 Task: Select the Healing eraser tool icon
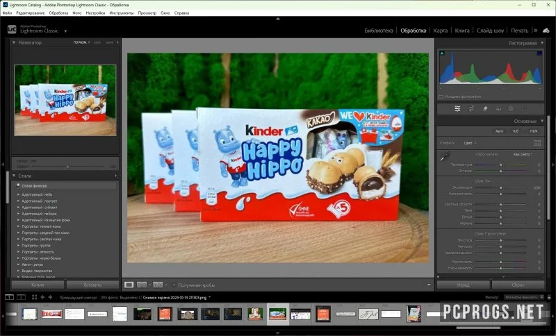pos(485,109)
